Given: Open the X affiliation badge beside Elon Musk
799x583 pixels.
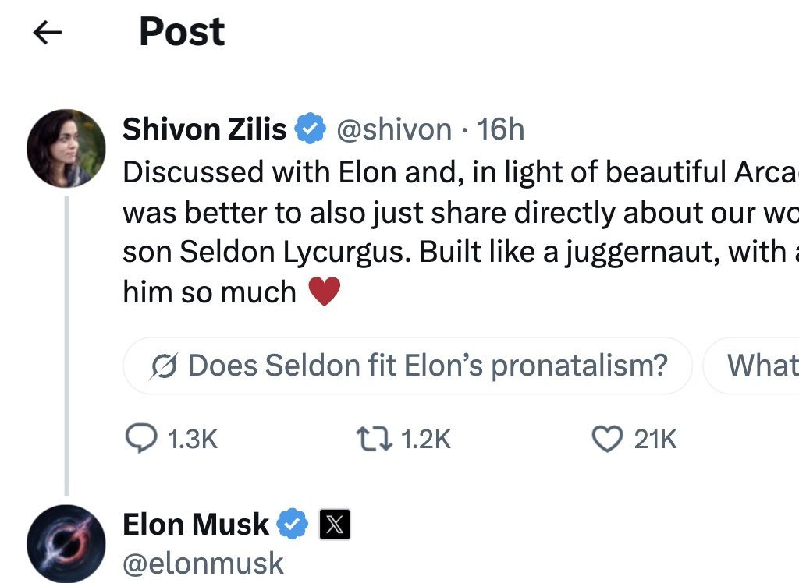Looking at the screenshot, I should (x=335, y=526).
